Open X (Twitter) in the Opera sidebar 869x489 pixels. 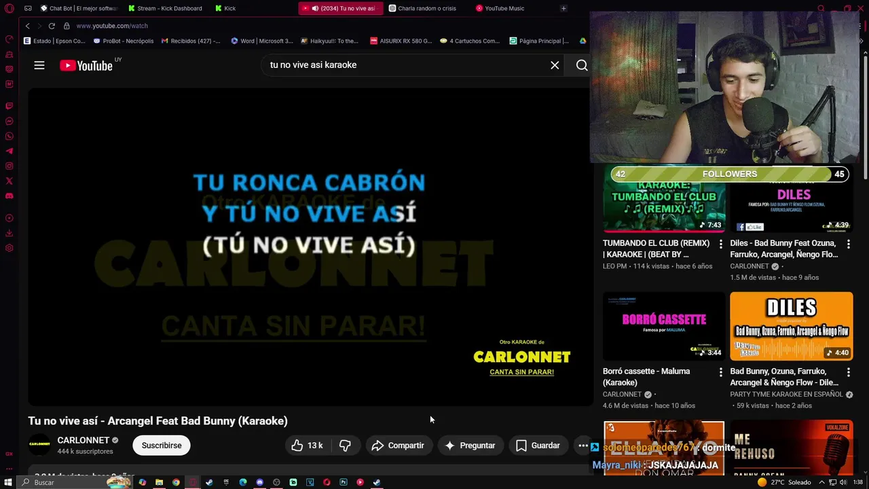(9, 181)
